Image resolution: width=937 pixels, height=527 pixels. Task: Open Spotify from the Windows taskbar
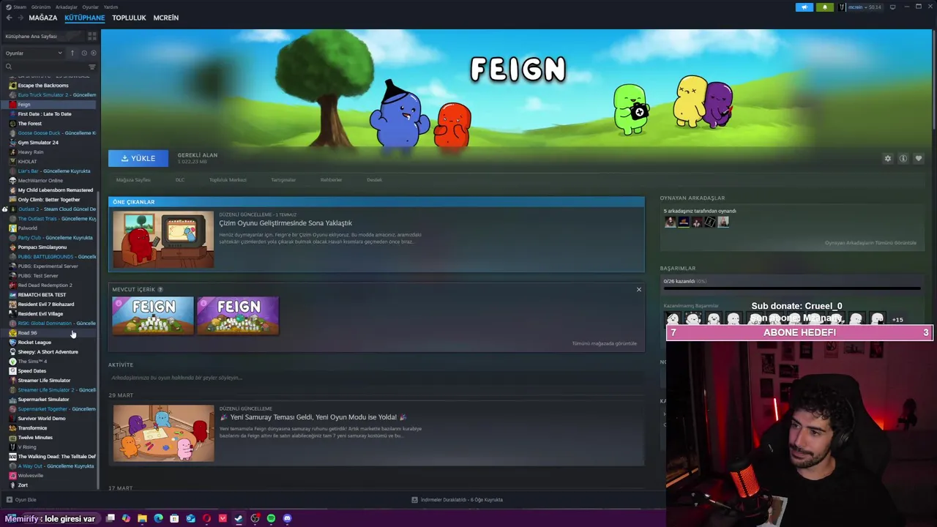coord(271,518)
